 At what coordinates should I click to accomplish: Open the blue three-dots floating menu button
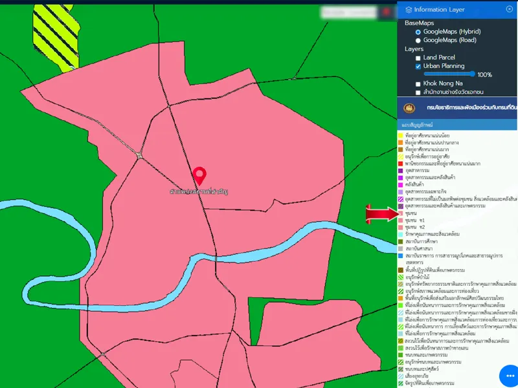tap(508, 376)
